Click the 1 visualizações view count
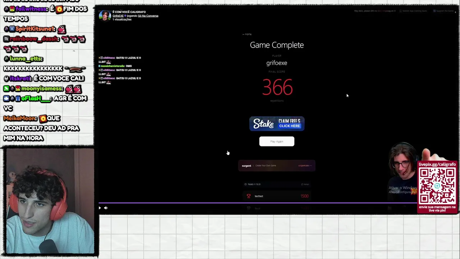This screenshot has width=460, height=259. point(122,19)
